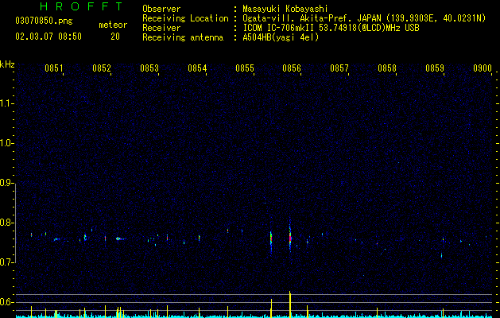This screenshot has height=318, width=500.
Task: Click the 0851 time marker
Action: pos(53,68)
